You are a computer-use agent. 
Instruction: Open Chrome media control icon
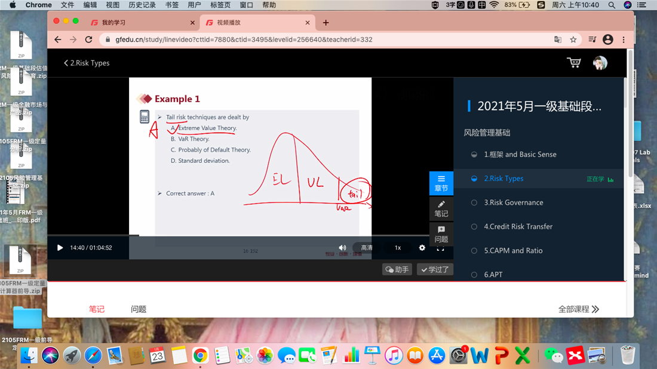(592, 39)
